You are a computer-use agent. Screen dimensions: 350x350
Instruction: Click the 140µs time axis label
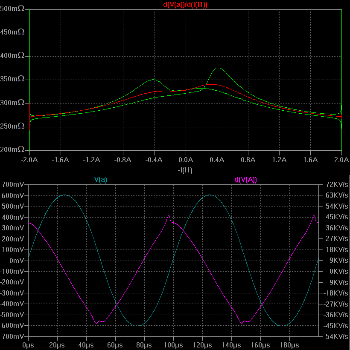231,345
